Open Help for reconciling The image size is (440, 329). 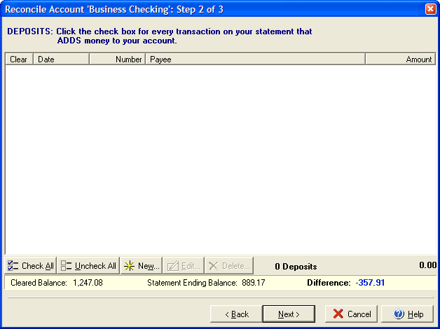[408, 314]
